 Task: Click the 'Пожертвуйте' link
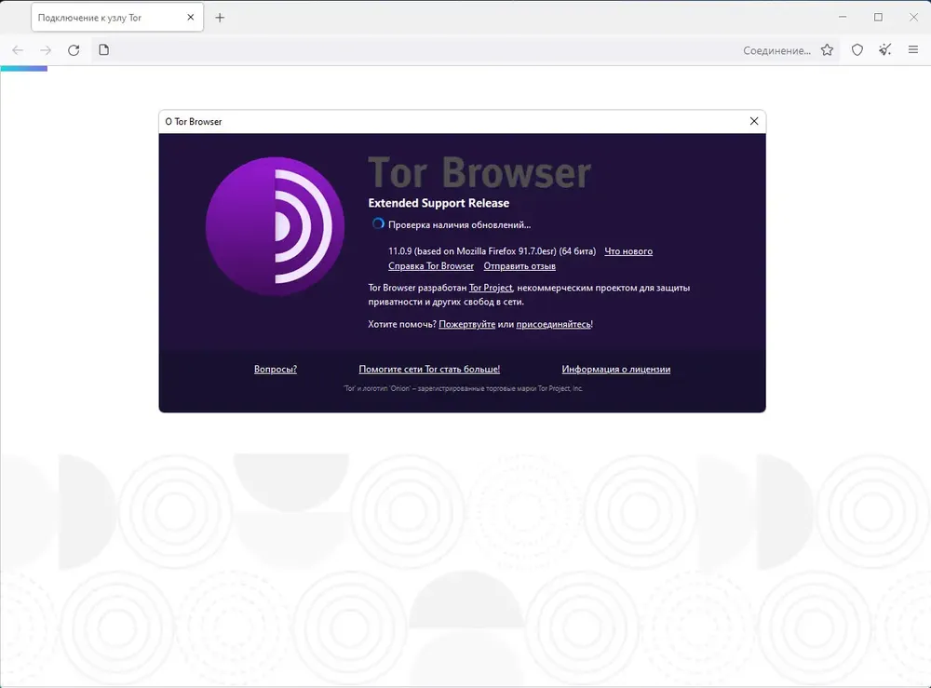click(x=466, y=324)
